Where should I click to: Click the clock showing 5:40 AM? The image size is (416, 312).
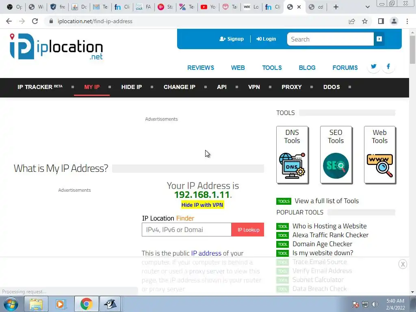click(x=395, y=301)
